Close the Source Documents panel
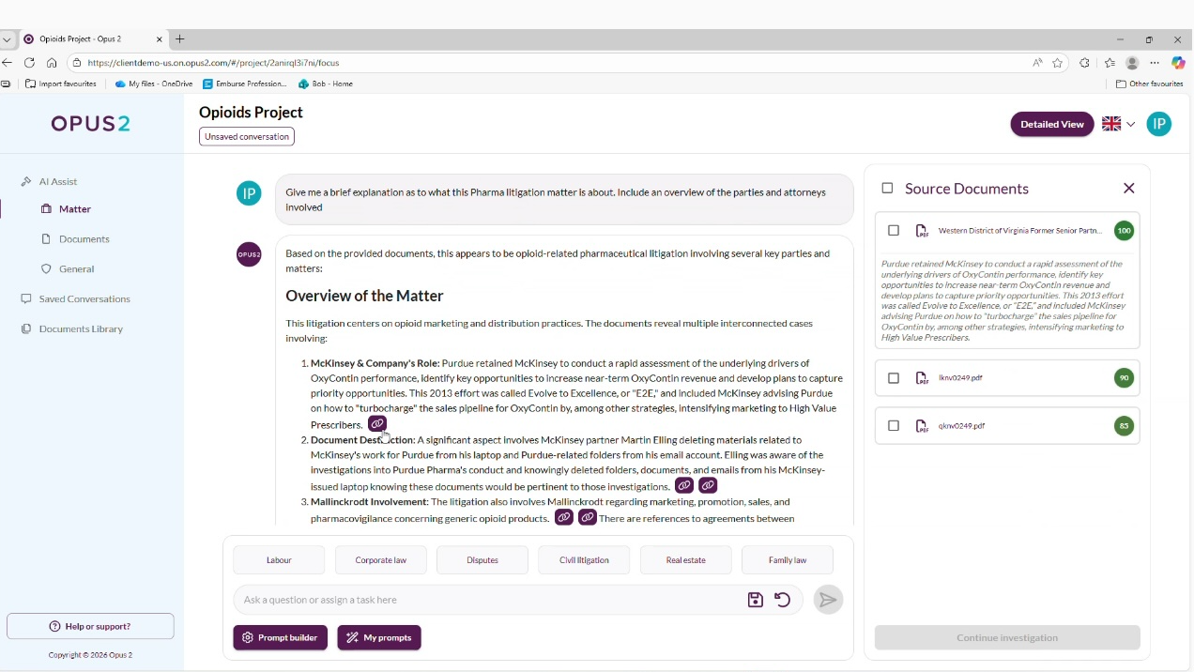The height and width of the screenshot is (672, 1194). point(1129,189)
